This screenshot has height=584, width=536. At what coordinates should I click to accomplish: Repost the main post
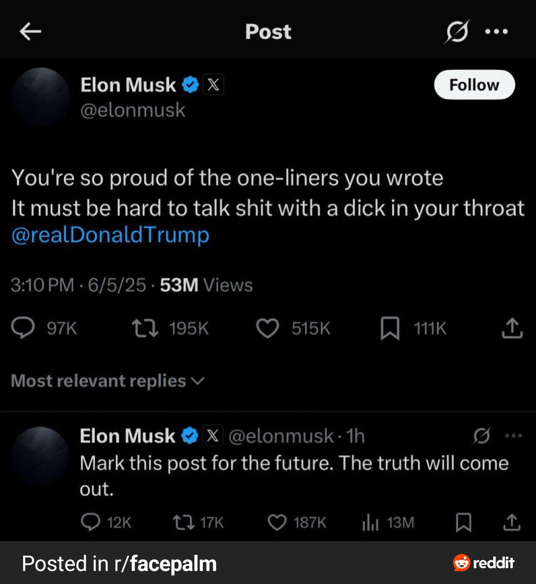click(x=145, y=328)
